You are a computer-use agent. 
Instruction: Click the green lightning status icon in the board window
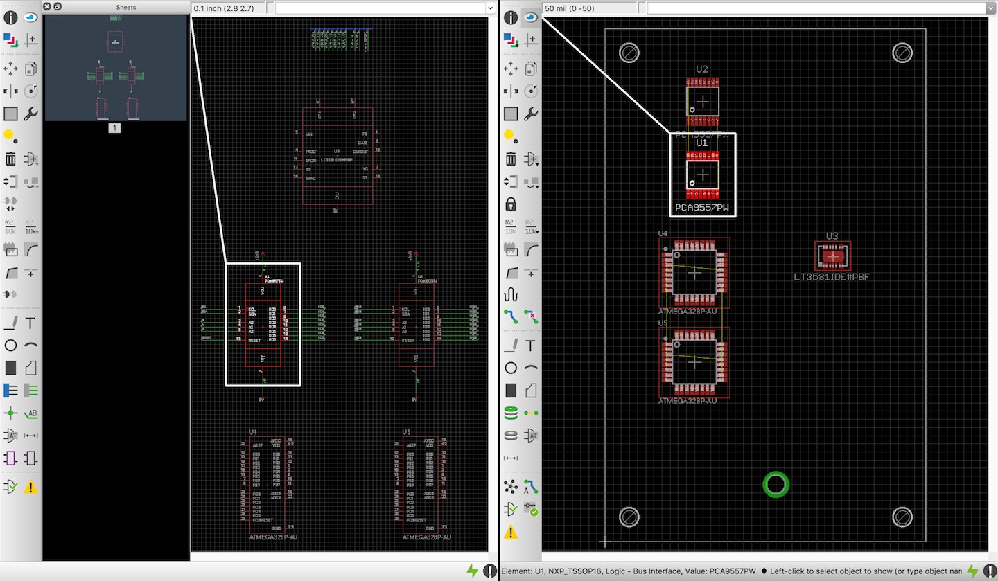pyautogui.click(x=972, y=571)
